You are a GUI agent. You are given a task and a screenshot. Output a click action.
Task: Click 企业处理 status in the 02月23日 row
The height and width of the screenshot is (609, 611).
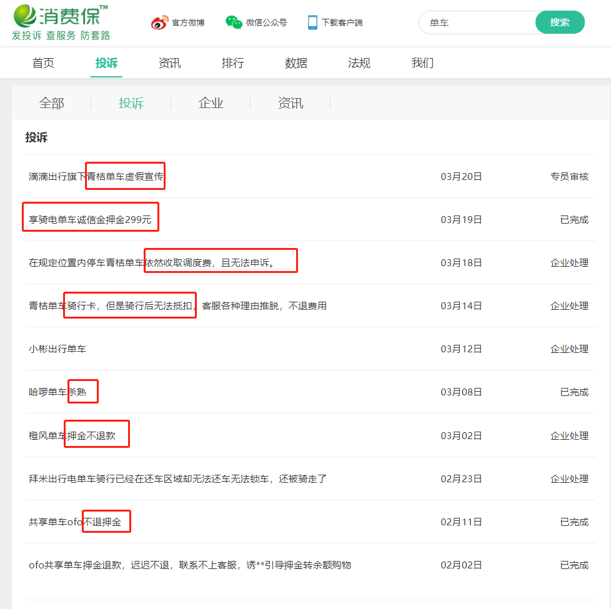pos(569,479)
